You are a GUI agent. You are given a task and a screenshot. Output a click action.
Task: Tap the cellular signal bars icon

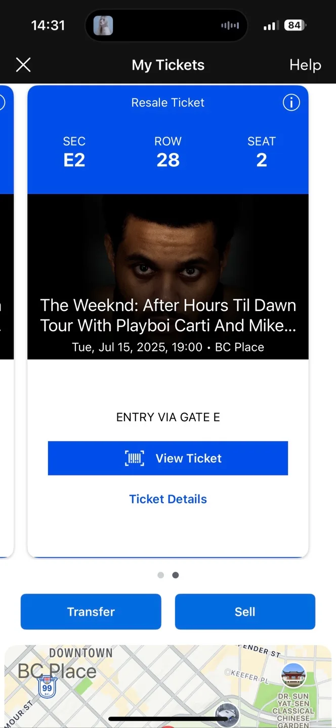pos(271,26)
